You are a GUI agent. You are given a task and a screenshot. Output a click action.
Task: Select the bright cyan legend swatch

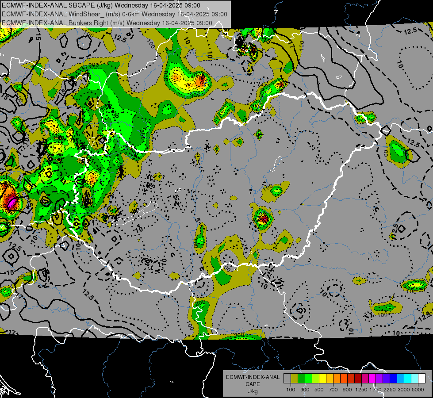[408, 378]
